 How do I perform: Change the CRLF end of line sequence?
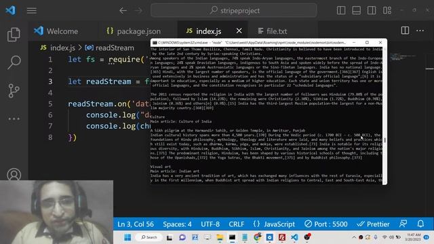pos(237,224)
